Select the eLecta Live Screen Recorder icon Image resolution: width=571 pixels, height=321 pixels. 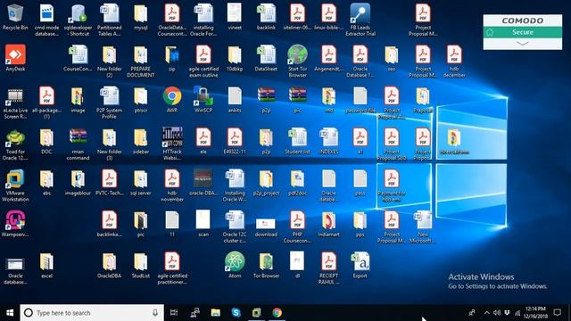[x=15, y=103]
